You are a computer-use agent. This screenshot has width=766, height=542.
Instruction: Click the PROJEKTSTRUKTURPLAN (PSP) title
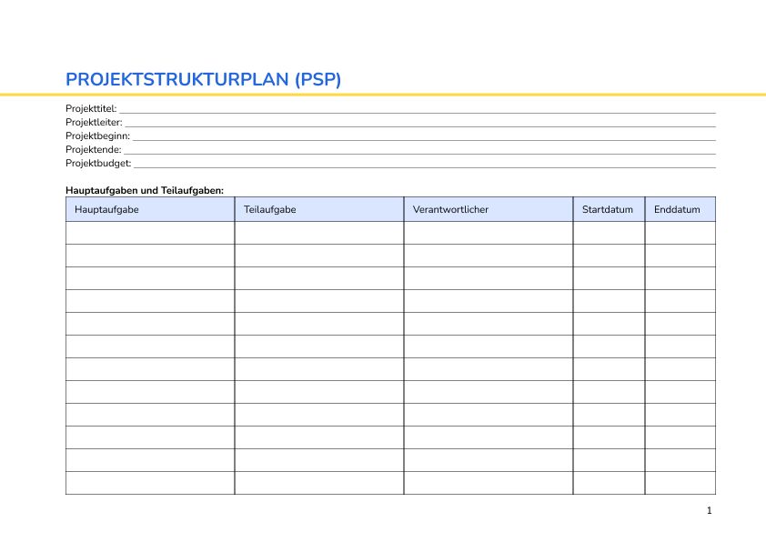pos(204,79)
